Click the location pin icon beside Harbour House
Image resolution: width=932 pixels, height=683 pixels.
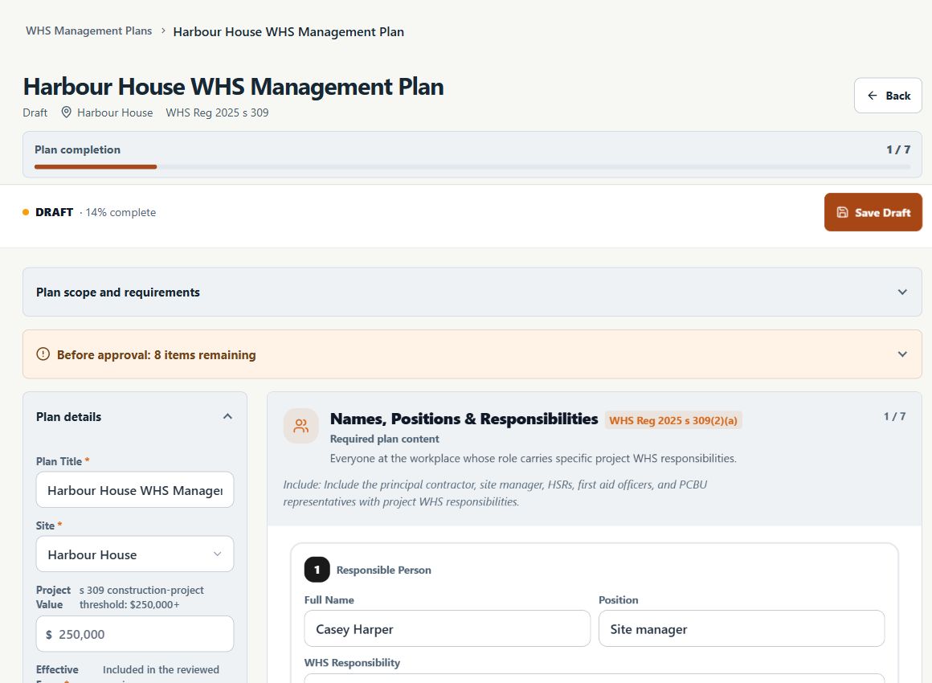[67, 112]
